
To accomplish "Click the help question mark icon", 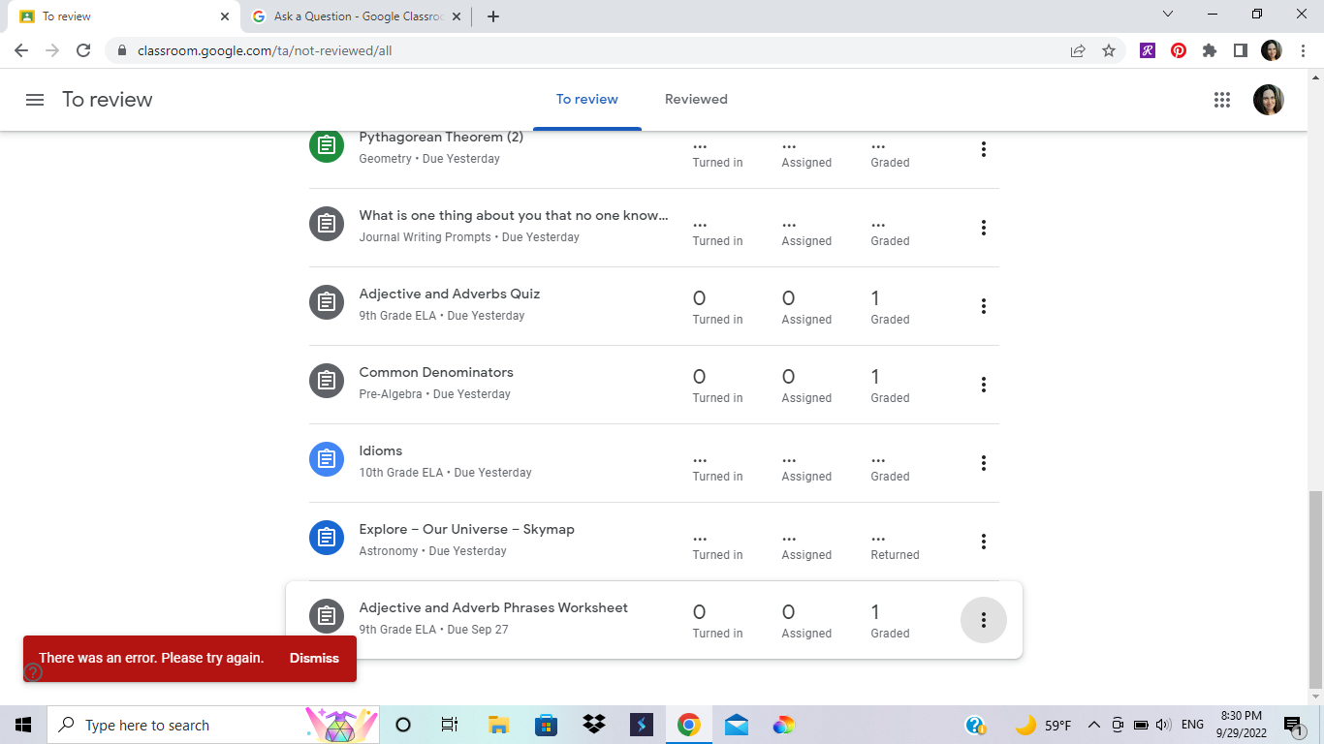I will click(33, 671).
